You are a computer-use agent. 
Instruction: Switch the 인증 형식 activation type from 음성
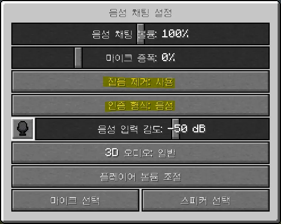[140, 105]
